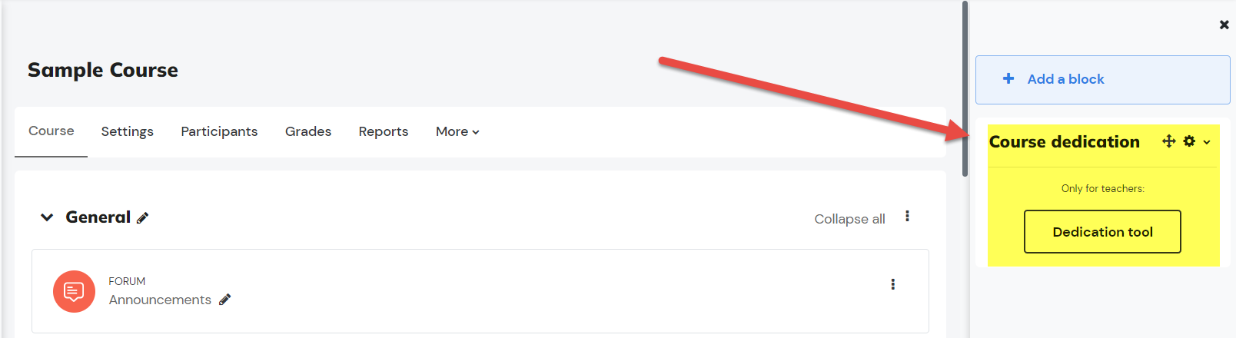Viewport: 1236px width, 338px height.
Task: Select the Reports tab
Action: [384, 131]
